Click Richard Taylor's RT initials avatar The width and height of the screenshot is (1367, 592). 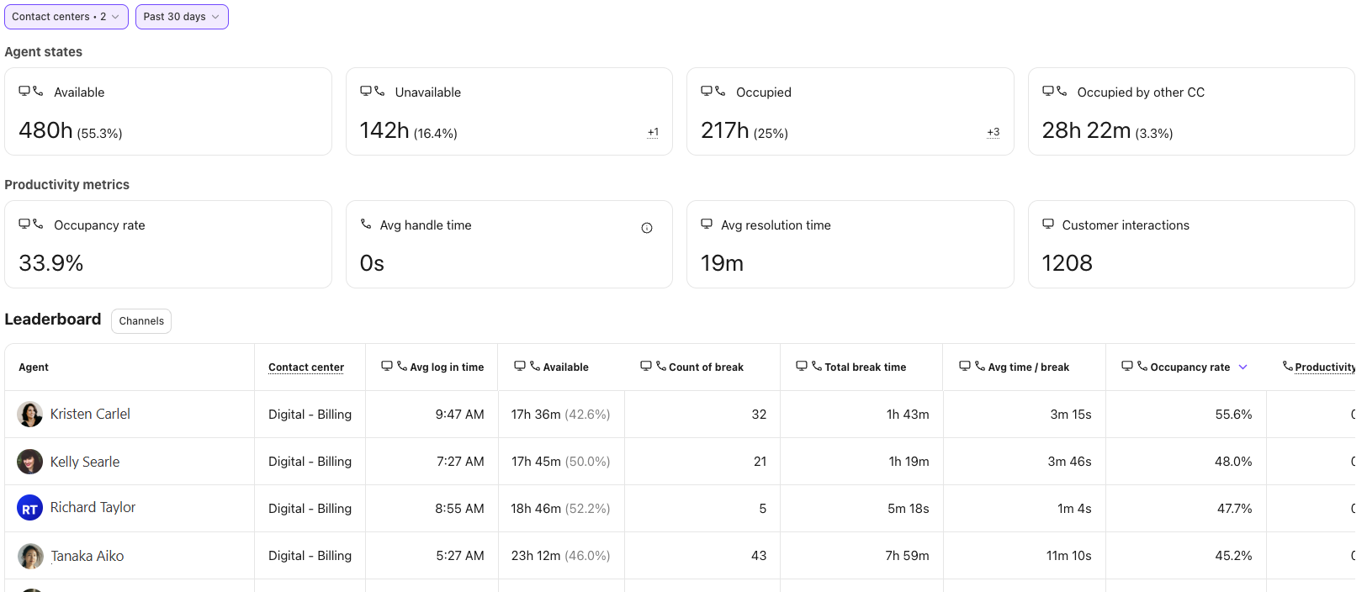pos(30,508)
